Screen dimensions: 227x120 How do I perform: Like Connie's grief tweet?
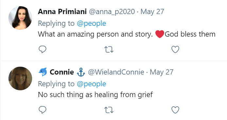point(175,110)
